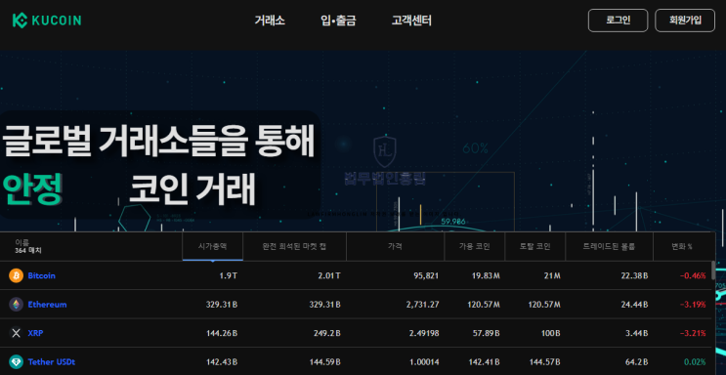Sort by 변화 % column

tap(682, 246)
